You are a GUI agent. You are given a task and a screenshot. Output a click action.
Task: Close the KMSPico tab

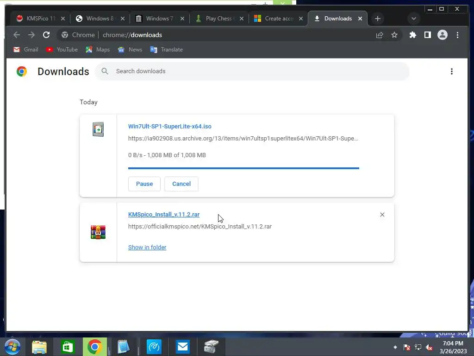point(63,19)
